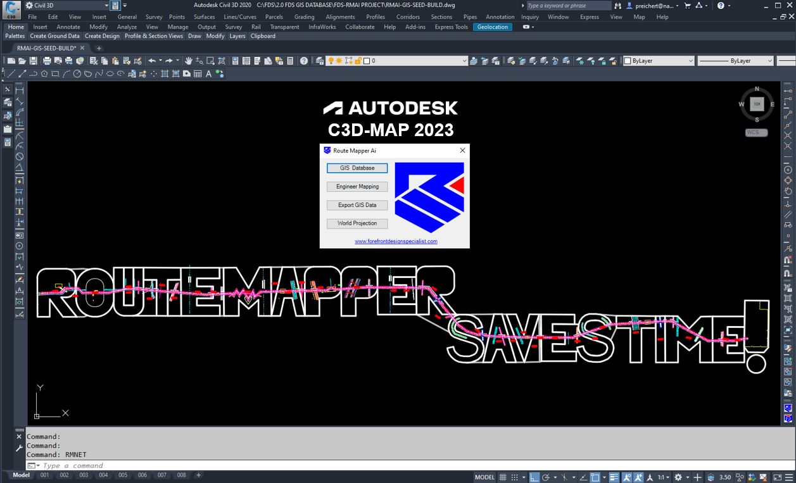Open the QuickCalc calculator icon

click(x=290, y=61)
